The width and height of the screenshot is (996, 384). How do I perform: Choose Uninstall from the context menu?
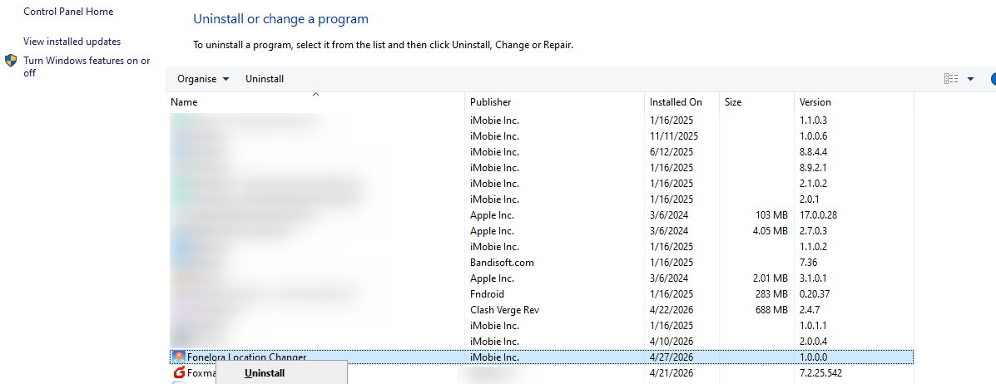265,373
